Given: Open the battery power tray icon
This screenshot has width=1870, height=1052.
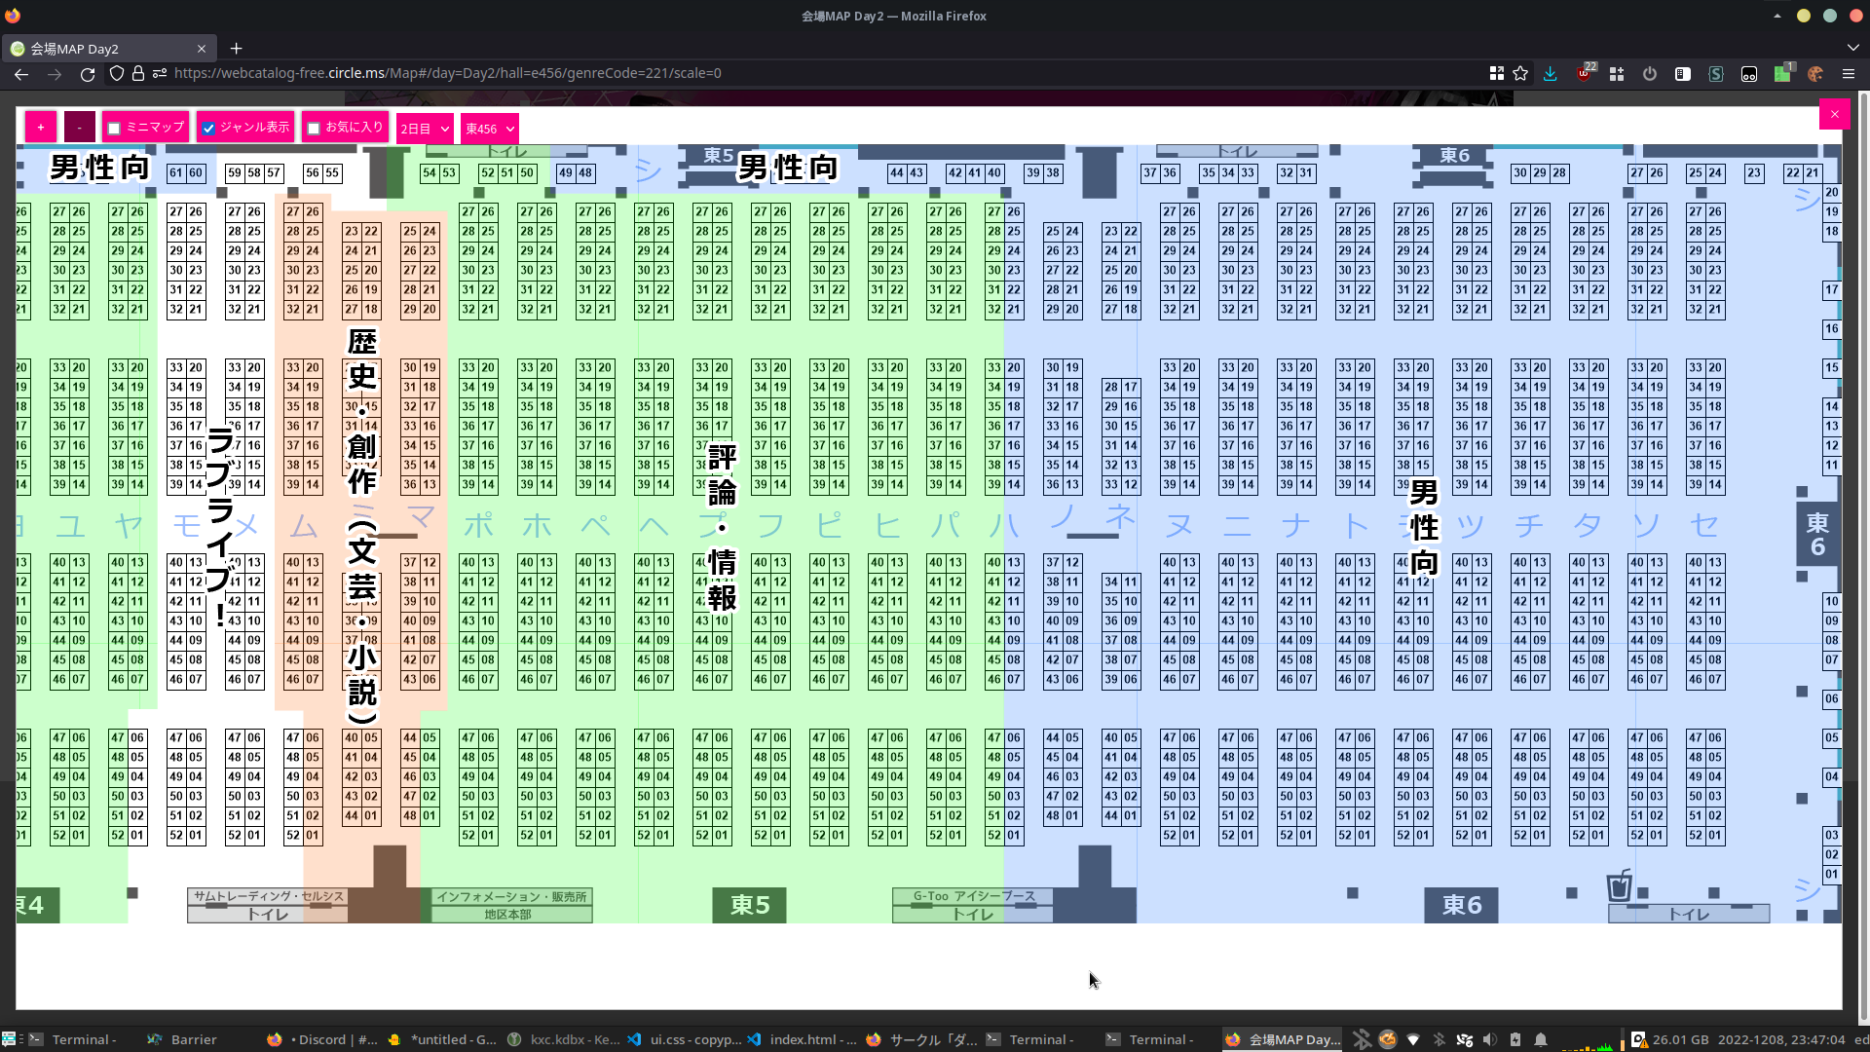Looking at the screenshot, I should click(1515, 1039).
